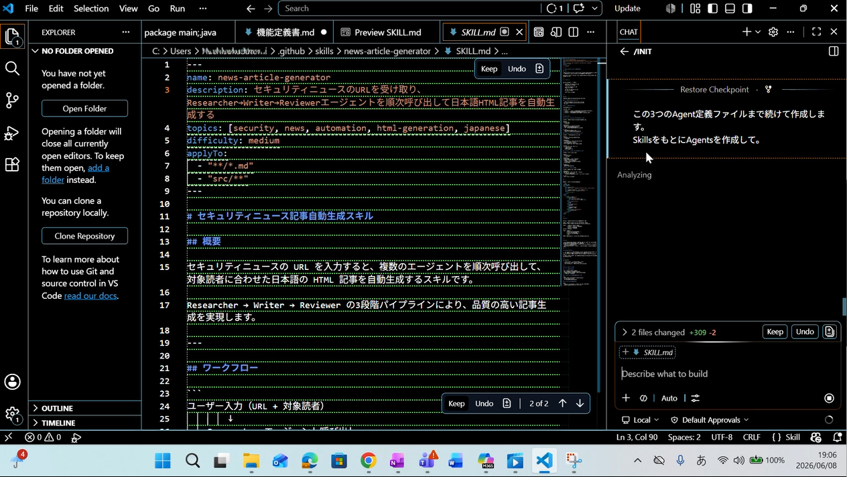Open the Run menu
847x477 pixels.
178,9
